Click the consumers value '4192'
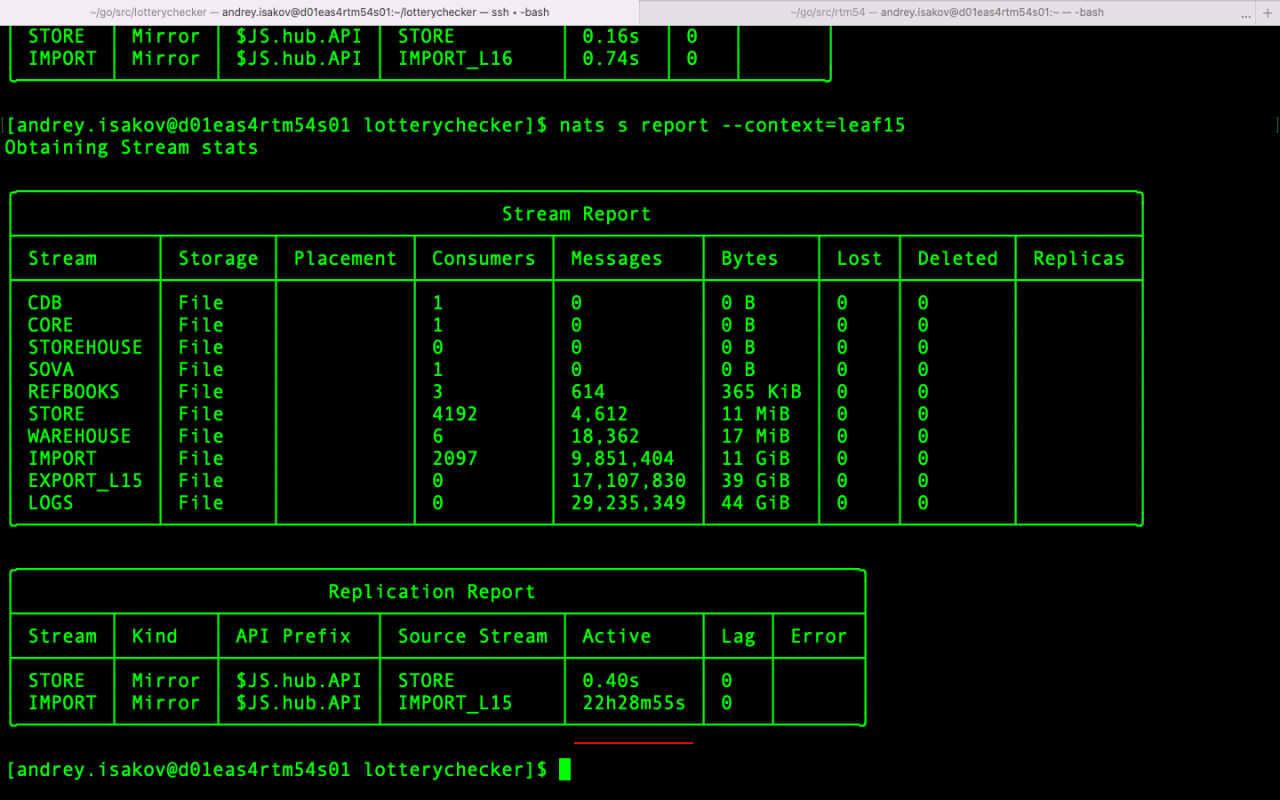Image resolution: width=1280 pixels, height=800 pixels. point(455,414)
